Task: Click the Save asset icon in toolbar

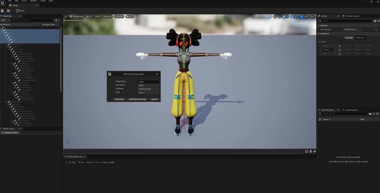Action: click(x=3, y=11)
